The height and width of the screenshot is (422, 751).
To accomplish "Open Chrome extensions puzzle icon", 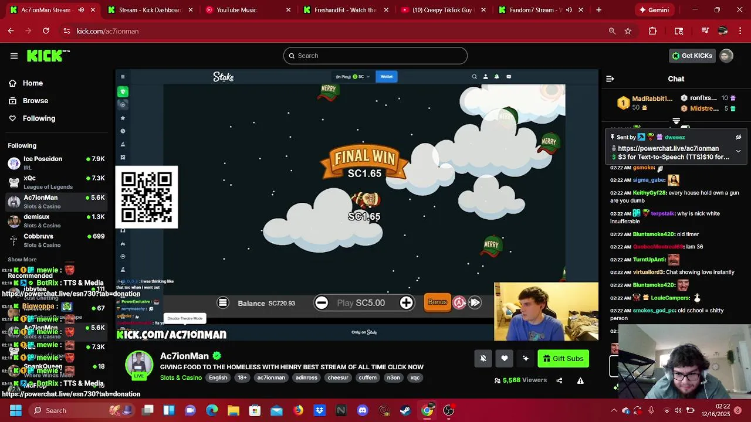I will (x=652, y=31).
